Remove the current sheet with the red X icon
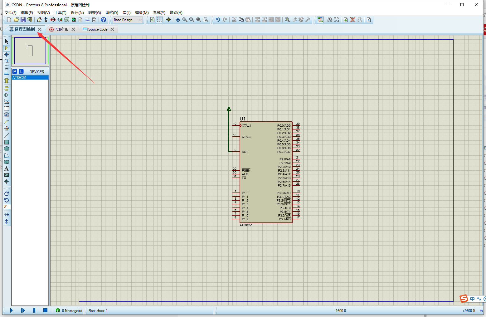This screenshot has height=317, width=486. pyautogui.click(x=352, y=20)
